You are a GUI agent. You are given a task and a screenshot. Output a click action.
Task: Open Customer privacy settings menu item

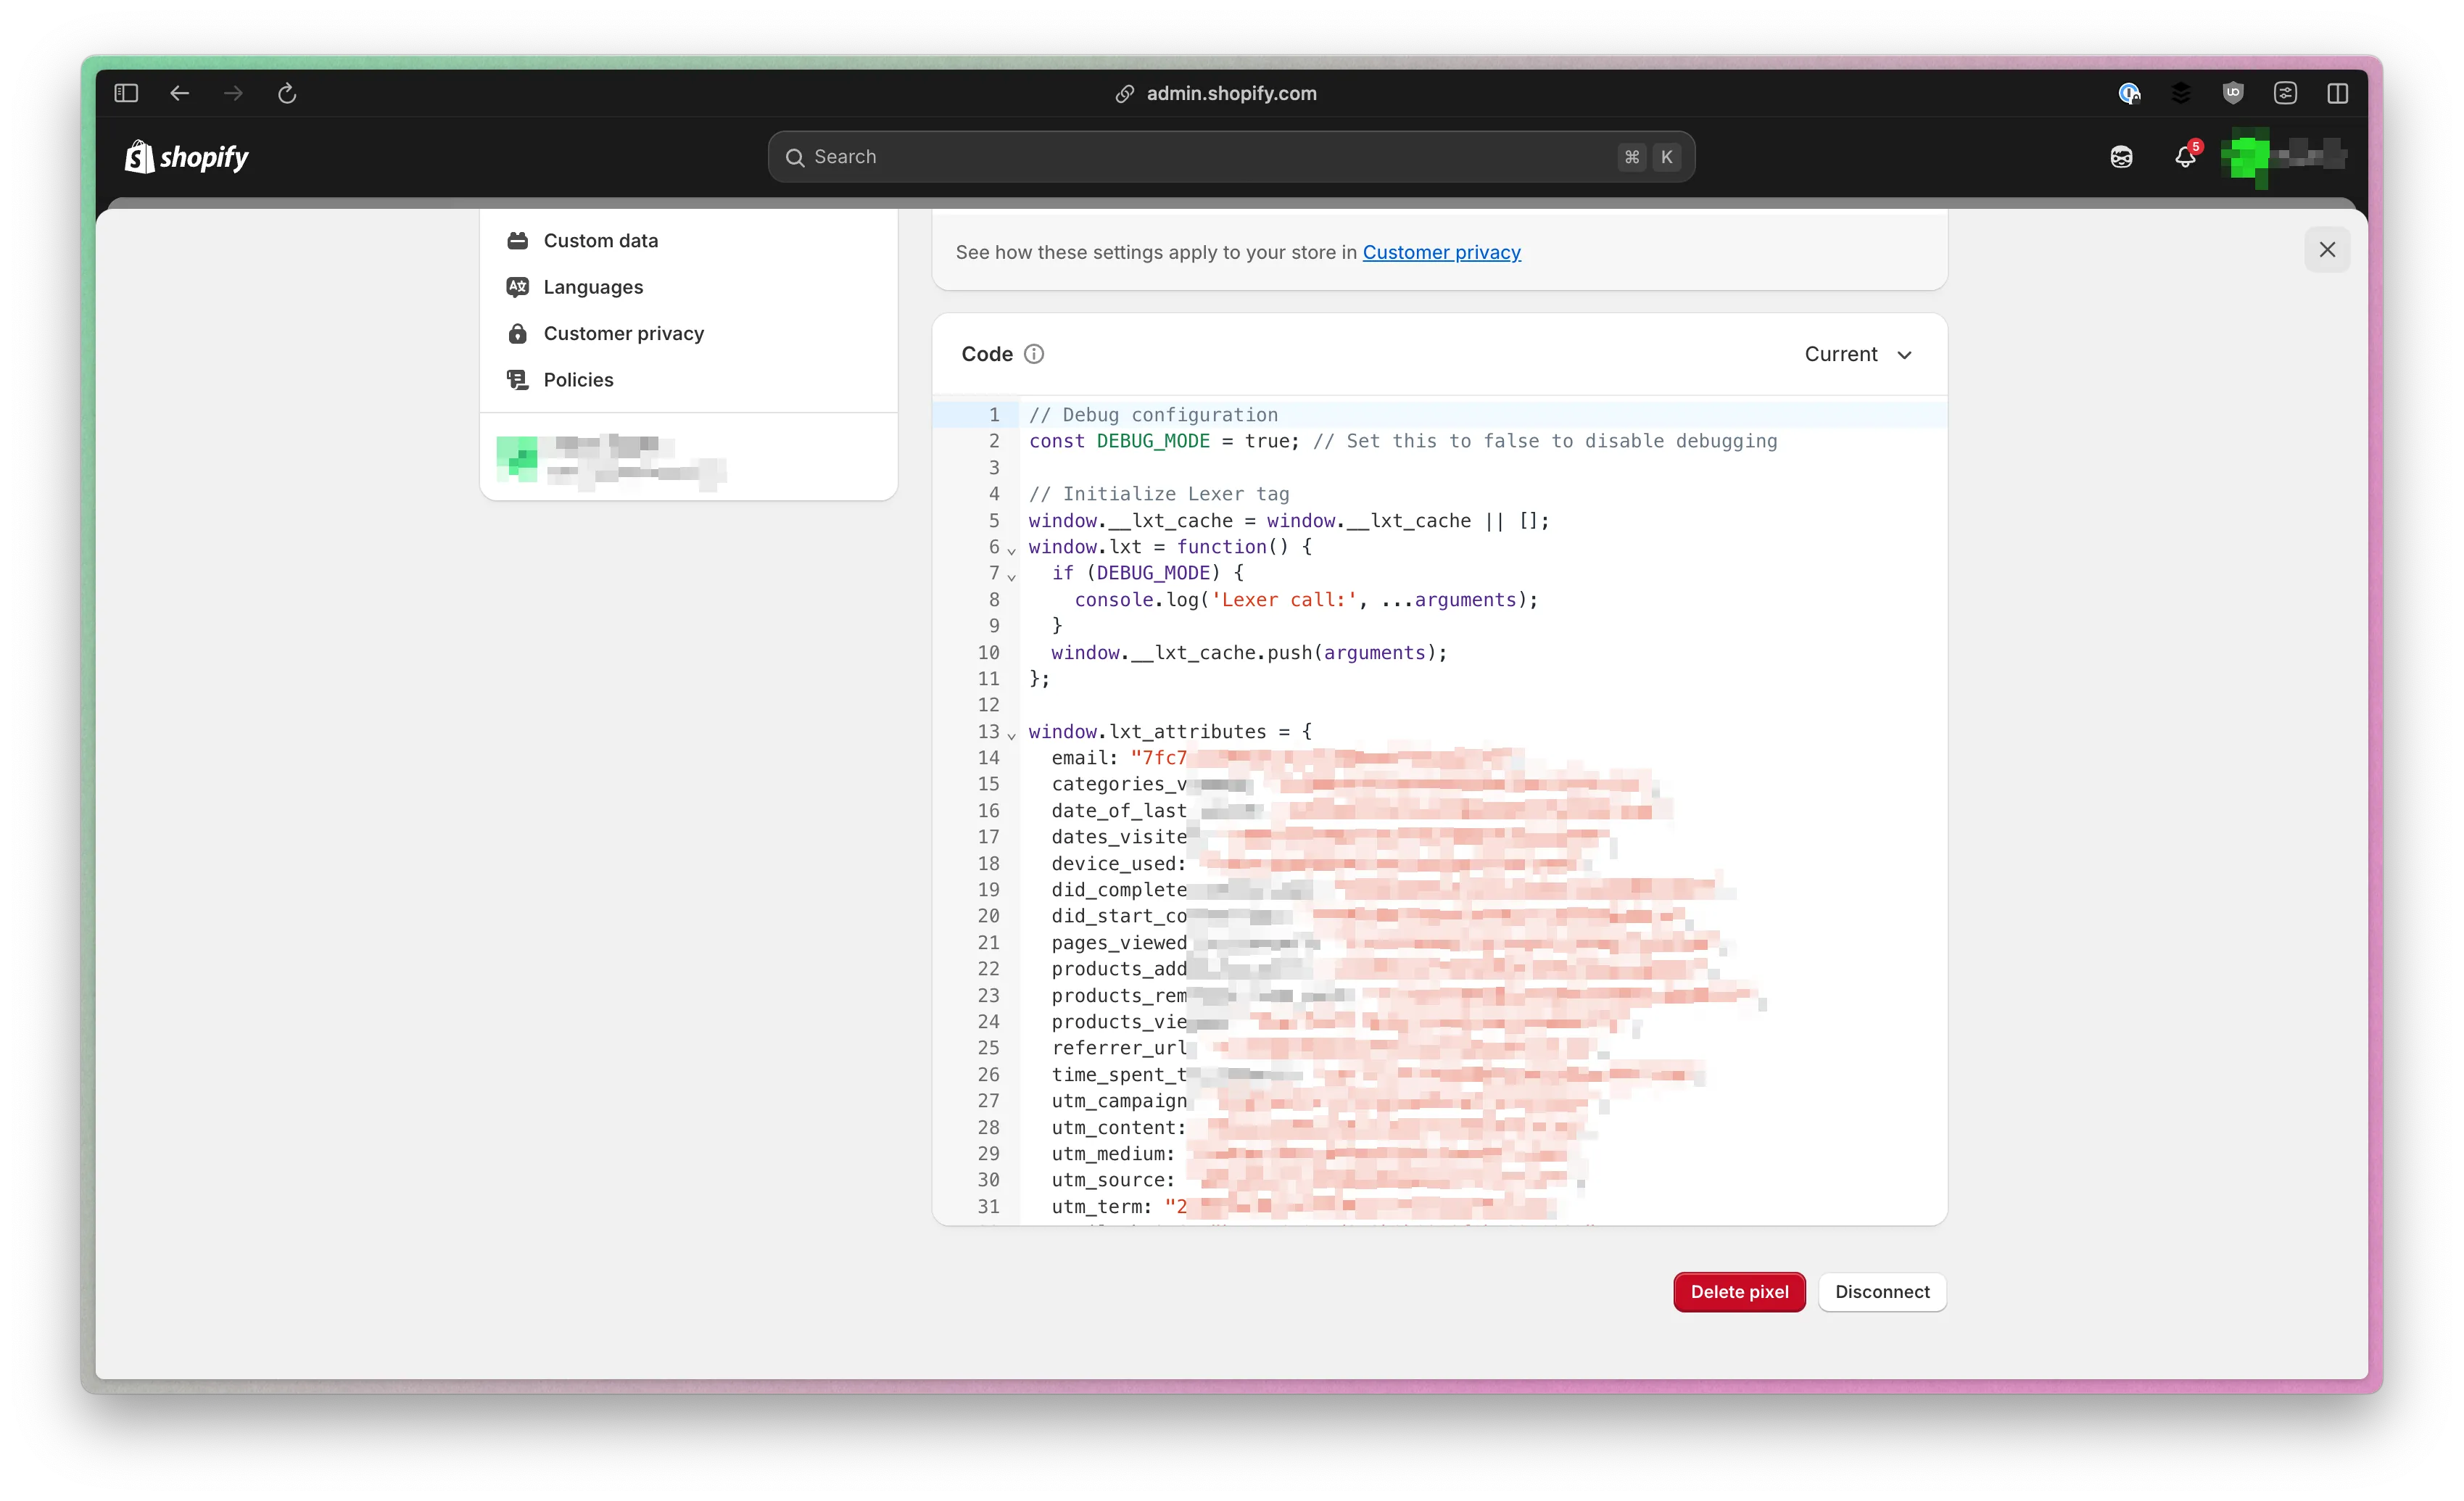(623, 333)
